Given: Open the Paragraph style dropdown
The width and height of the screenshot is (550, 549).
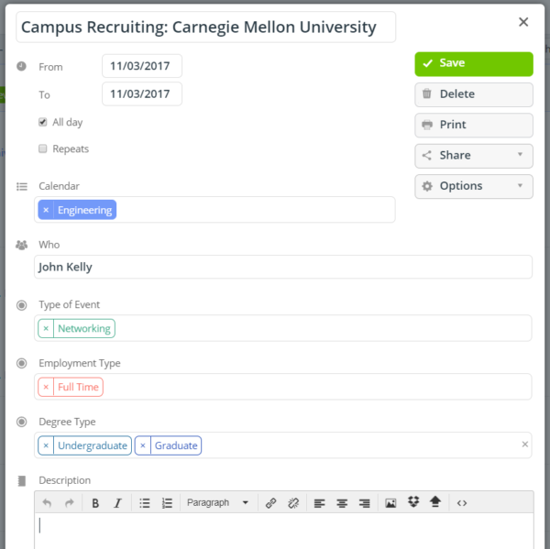Looking at the screenshot, I should (217, 502).
